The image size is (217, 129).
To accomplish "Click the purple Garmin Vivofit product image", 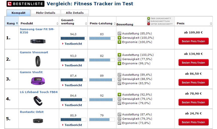I will pos(37,80).
